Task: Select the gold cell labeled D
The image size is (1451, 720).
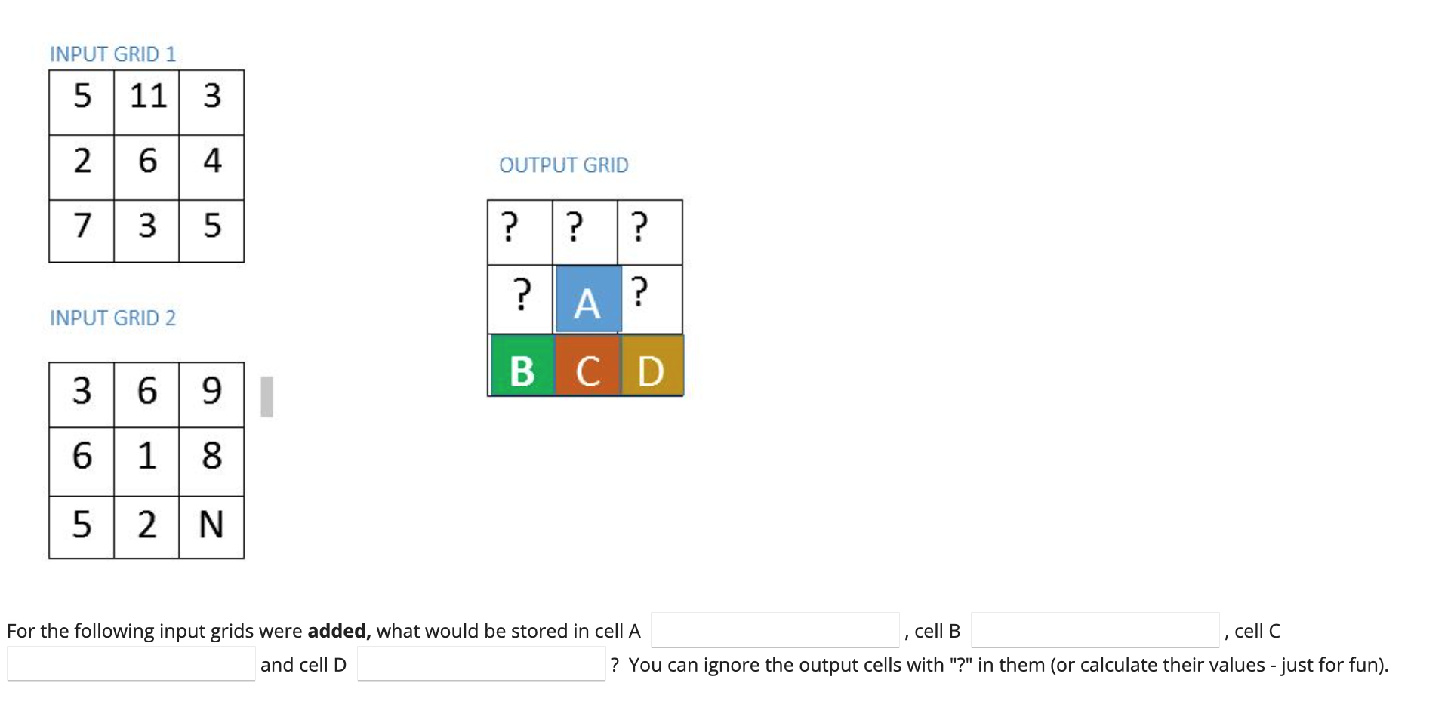Action: (x=652, y=368)
